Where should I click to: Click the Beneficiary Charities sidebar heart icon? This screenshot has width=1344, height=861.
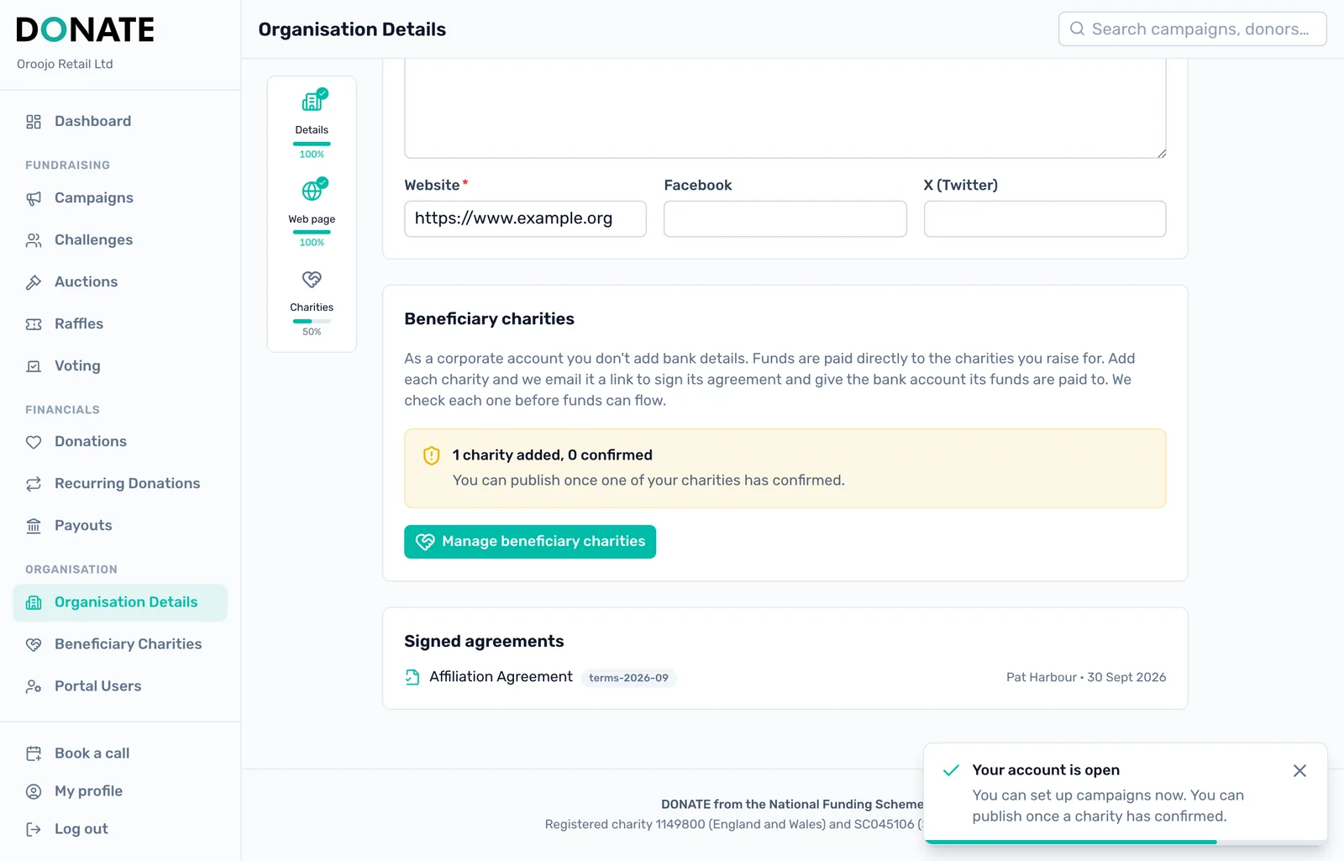[34, 644]
